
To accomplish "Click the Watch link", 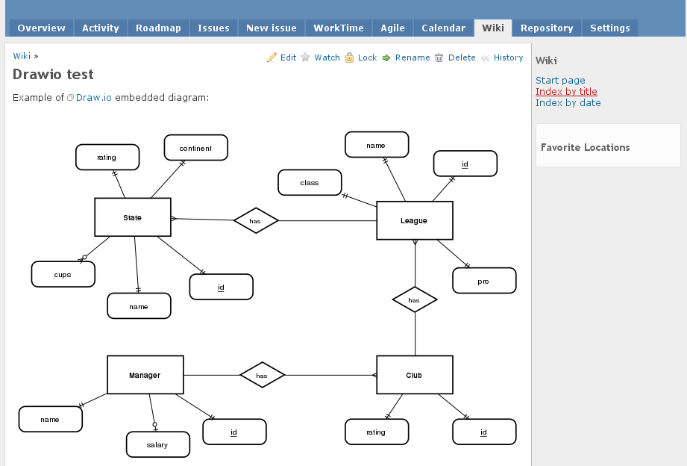I will pyautogui.click(x=327, y=58).
